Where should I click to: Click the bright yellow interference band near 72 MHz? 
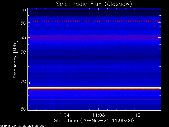click(x=94, y=88)
